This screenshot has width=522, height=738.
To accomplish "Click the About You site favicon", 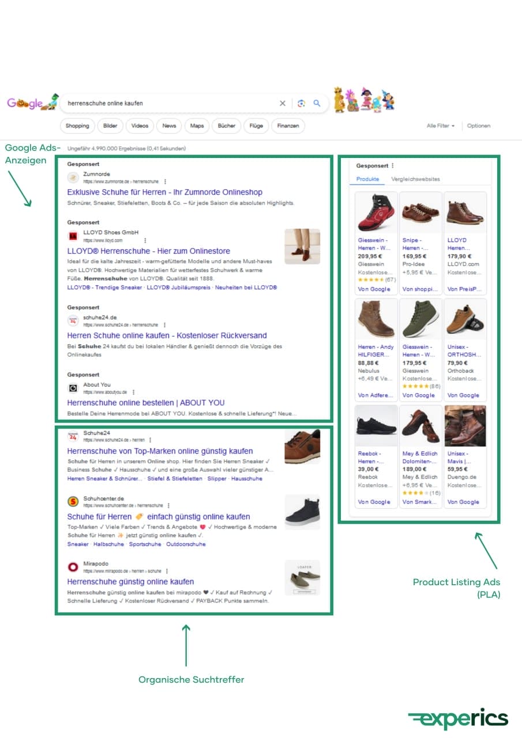I will [73, 388].
